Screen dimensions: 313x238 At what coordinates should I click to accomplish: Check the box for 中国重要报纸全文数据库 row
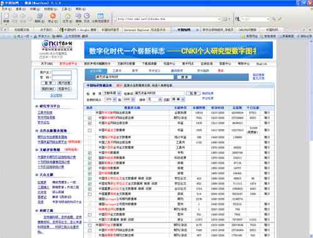pos(90,194)
